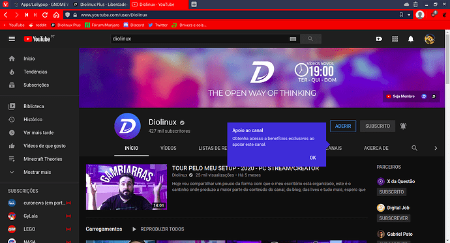The height and width of the screenshot is (243, 450).
Task: Click the Seja Membro banner link
Action: pos(400,96)
